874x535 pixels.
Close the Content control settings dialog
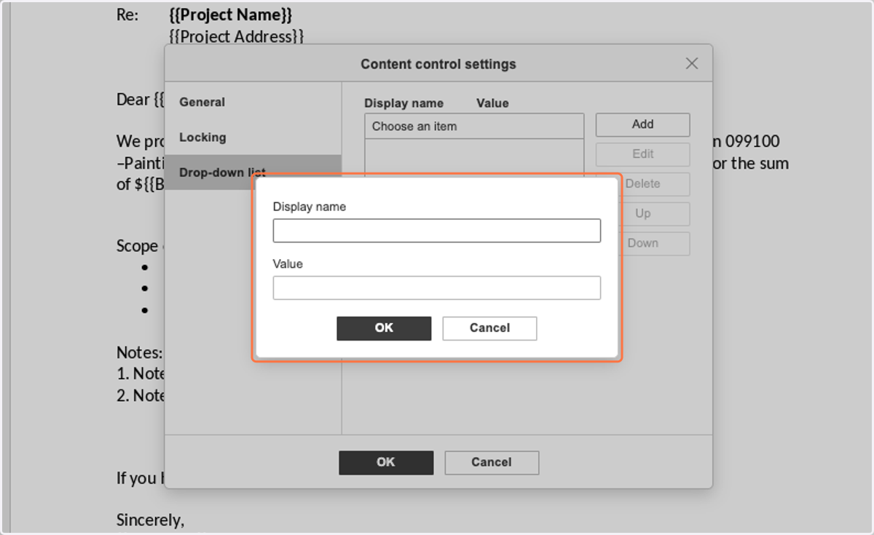692,63
